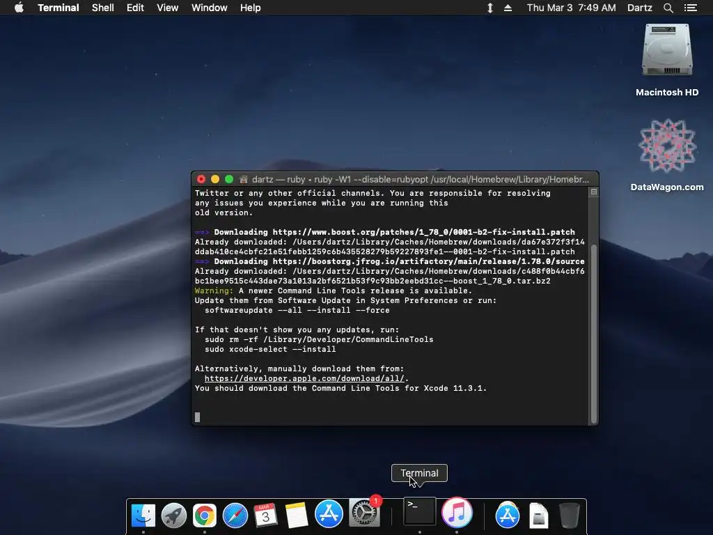Click the line 'softwareupdate --all --install --force'
The width and height of the screenshot is (713, 535).
[297, 310]
